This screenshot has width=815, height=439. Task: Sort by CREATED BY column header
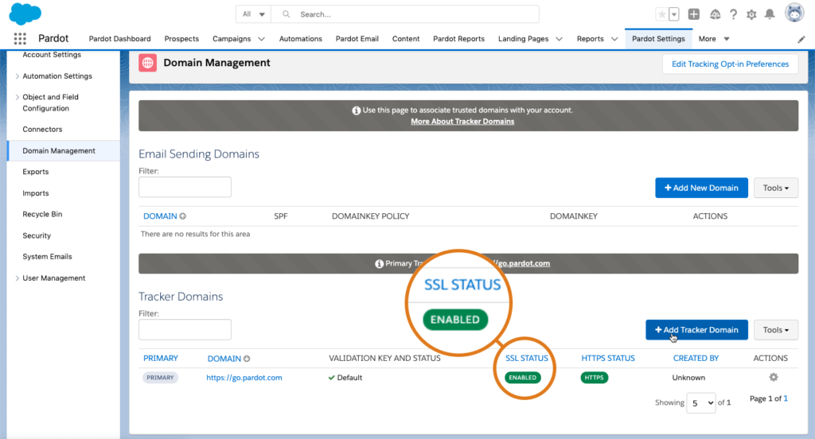[696, 359]
